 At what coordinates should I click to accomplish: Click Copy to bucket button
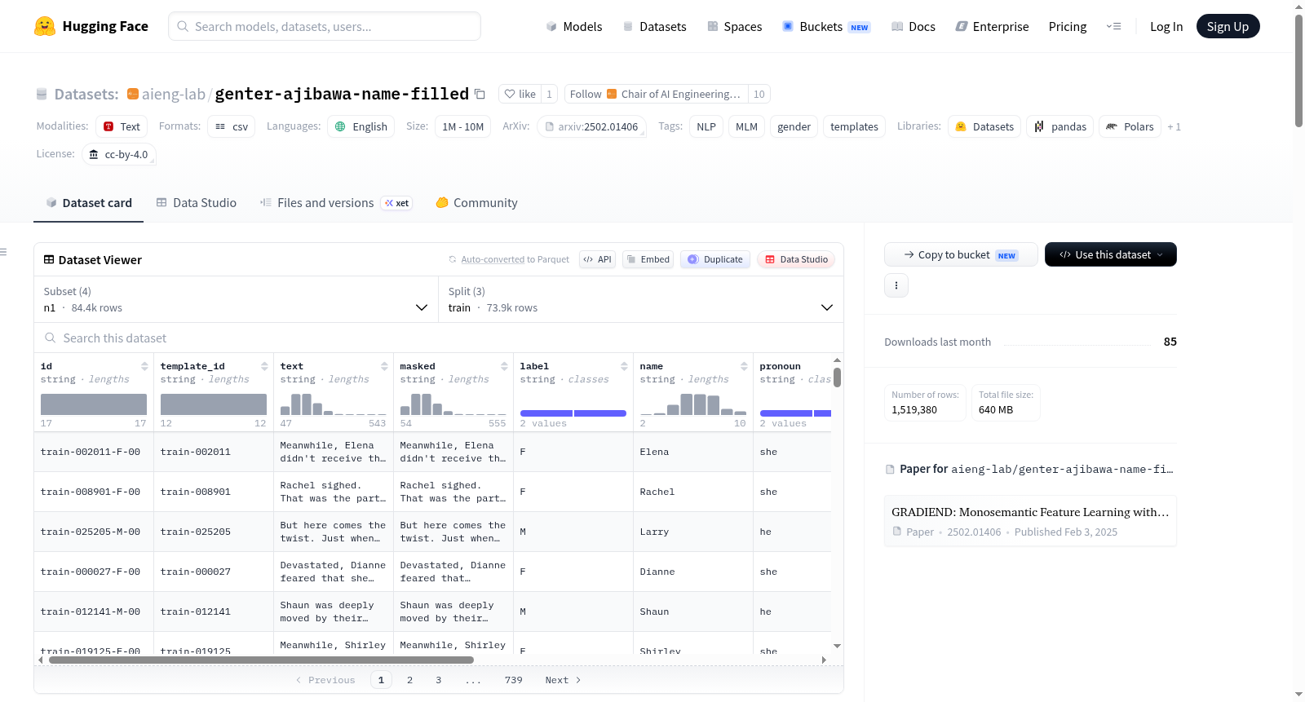click(961, 254)
